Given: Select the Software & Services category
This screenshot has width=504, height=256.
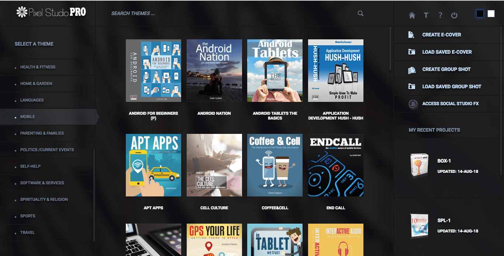Looking at the screenshot, I should pos(42,183).
